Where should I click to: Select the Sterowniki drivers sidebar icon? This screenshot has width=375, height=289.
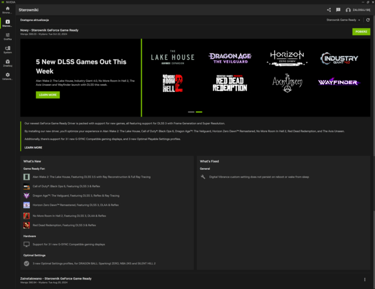pyautogui.click(x=7, y=23)
